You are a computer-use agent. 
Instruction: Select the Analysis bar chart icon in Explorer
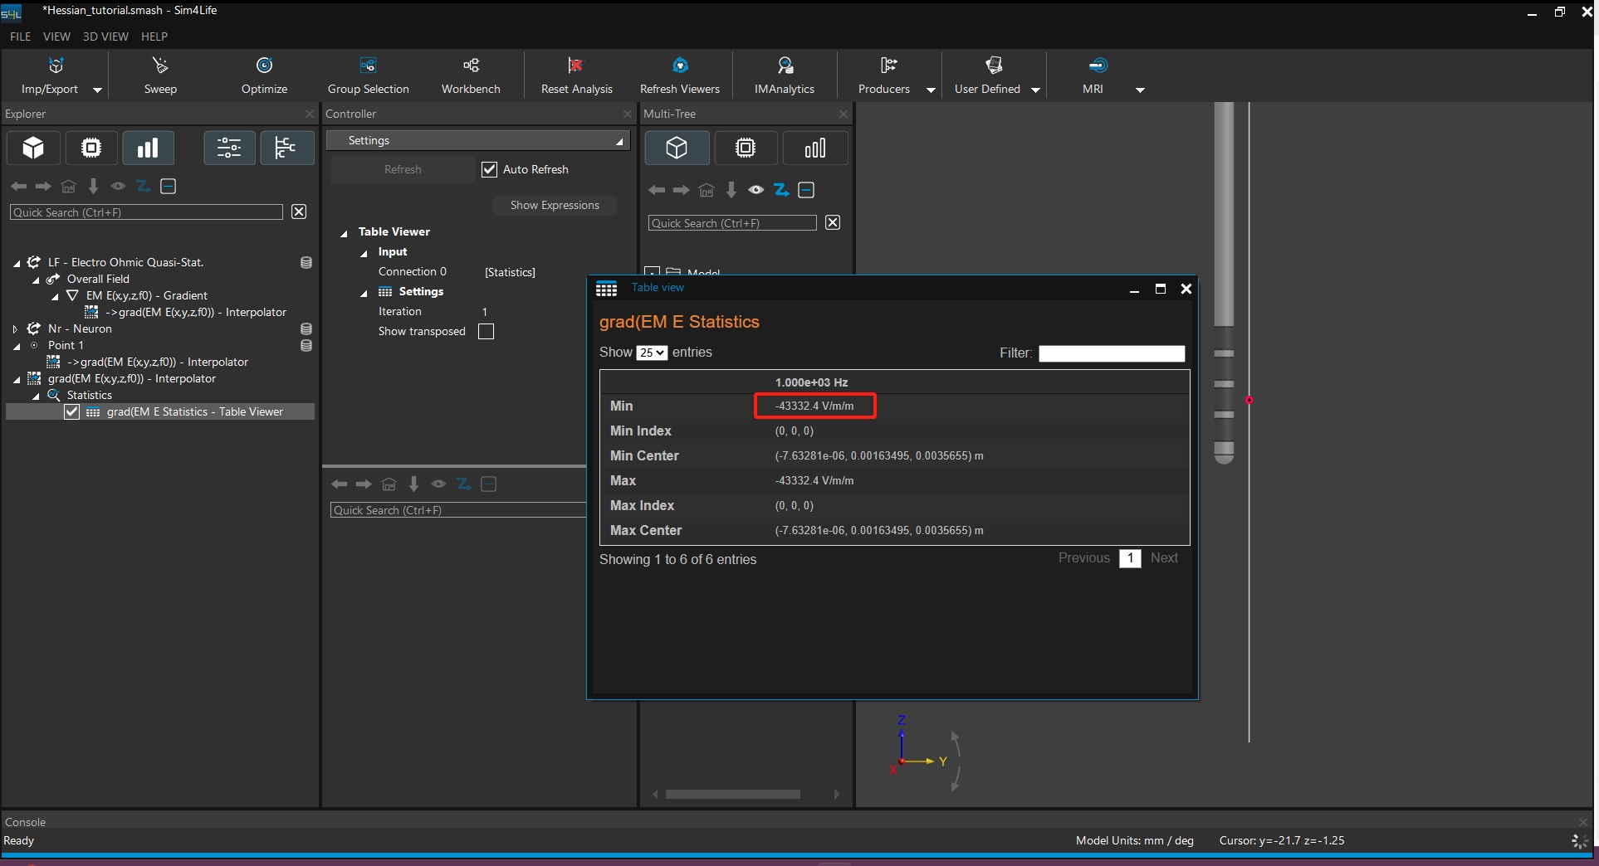148,148
